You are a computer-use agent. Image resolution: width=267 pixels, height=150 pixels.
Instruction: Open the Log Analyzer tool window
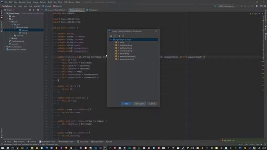point(97,142)
